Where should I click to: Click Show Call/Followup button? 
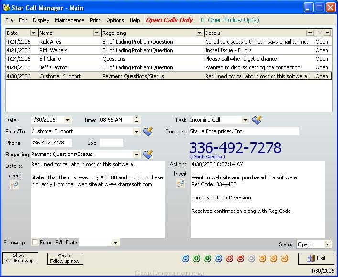(20, 258)
